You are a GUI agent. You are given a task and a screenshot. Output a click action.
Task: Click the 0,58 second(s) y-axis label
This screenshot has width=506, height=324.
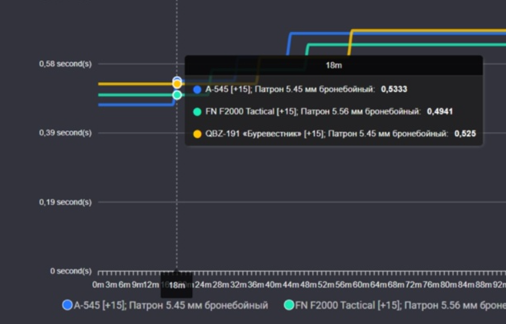pos(65,64)
